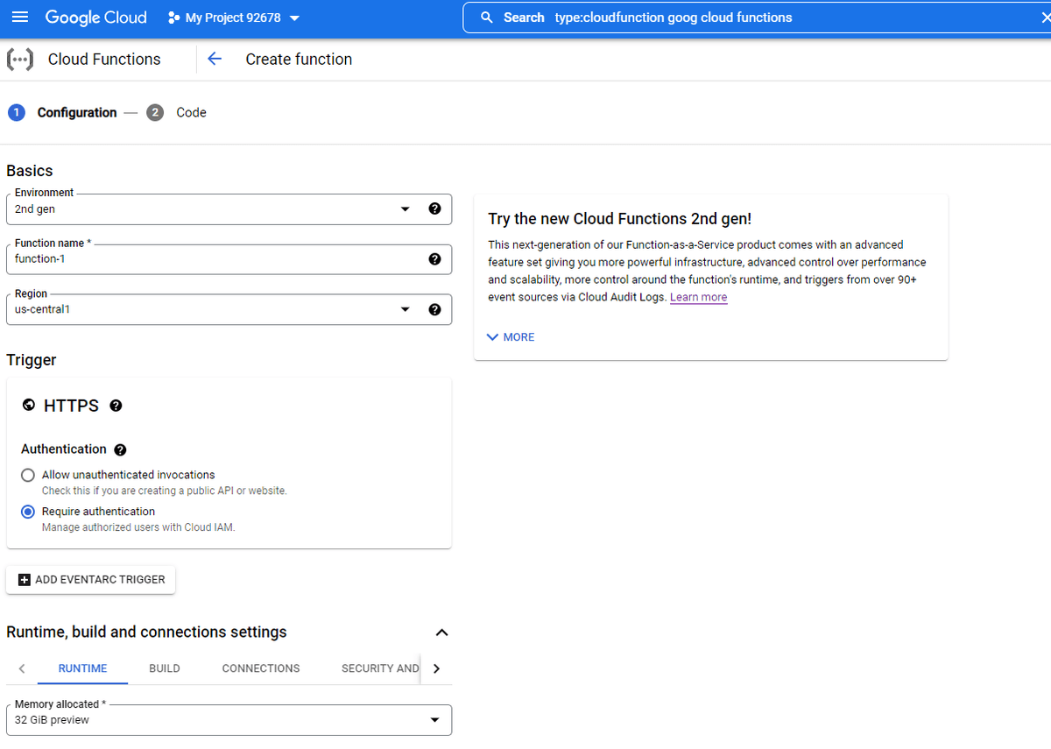The width and height of the screenshot is (1051, 749).
Task: Edit the Function name field
Action: click(229, 259)
